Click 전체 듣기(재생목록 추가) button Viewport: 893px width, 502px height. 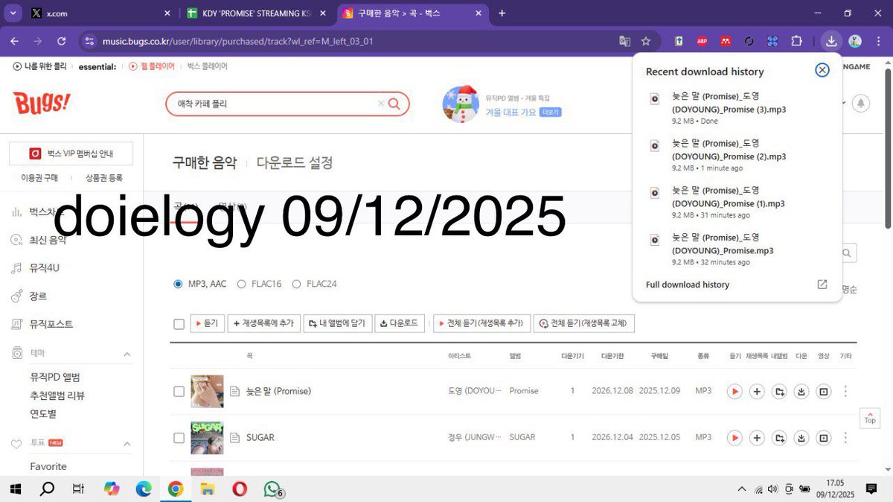[481, 323]
